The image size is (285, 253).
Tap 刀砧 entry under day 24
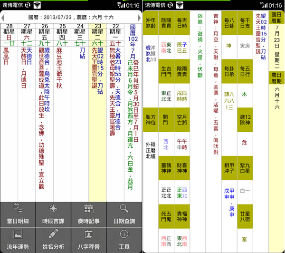[x=83, y=53]
